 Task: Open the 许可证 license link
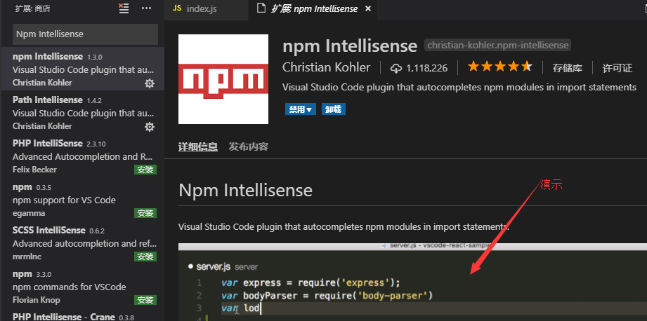(617, 68)
